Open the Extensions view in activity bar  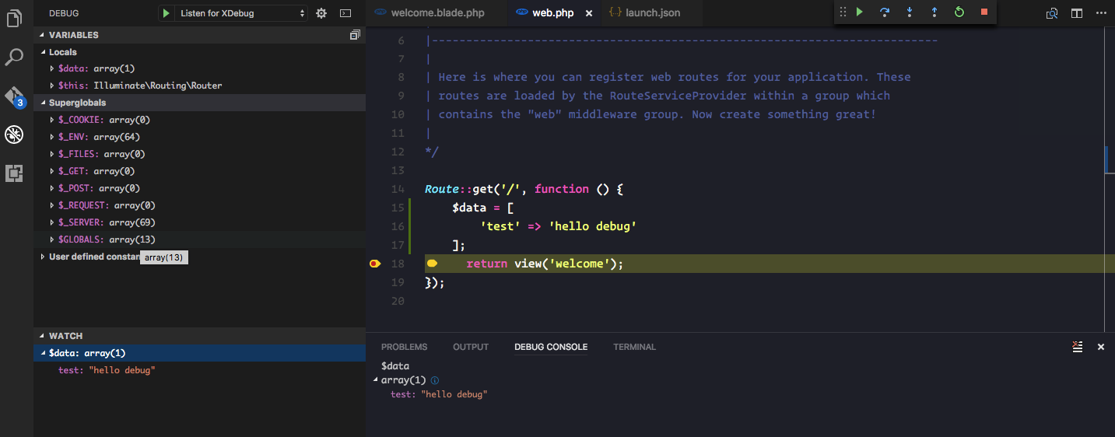pyautogui.click(x=14, y=173)
